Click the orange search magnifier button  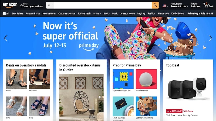click(155, 5)
